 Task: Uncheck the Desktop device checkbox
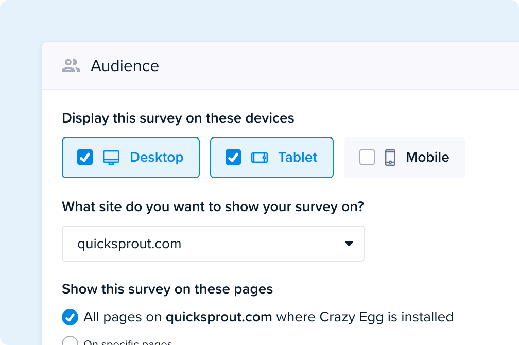tap(85, 157)
